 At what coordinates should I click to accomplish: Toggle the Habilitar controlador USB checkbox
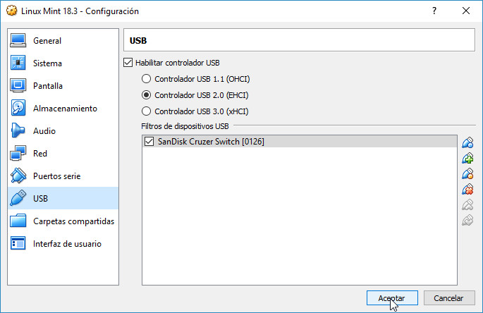[128, 63]
